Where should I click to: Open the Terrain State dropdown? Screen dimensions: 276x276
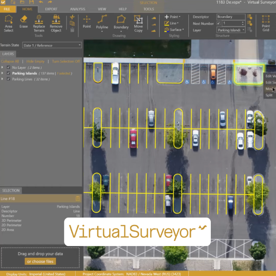(52, 45)
